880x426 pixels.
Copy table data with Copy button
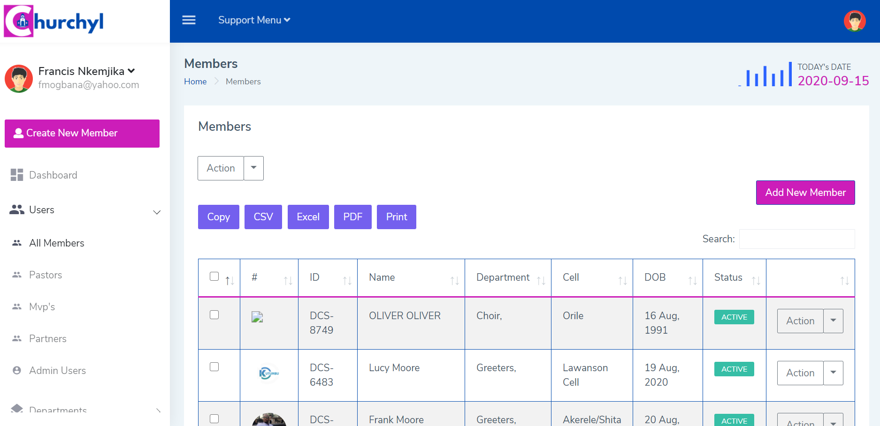point(219,217)
